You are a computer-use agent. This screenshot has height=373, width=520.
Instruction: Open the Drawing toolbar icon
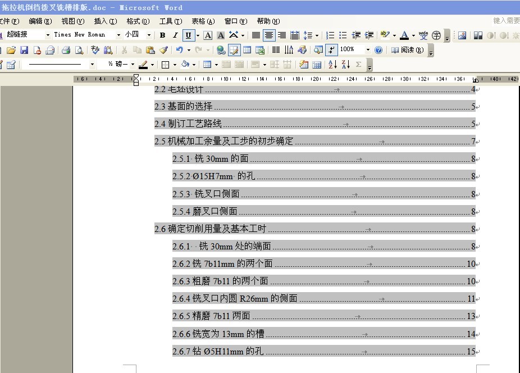[302, 50]
